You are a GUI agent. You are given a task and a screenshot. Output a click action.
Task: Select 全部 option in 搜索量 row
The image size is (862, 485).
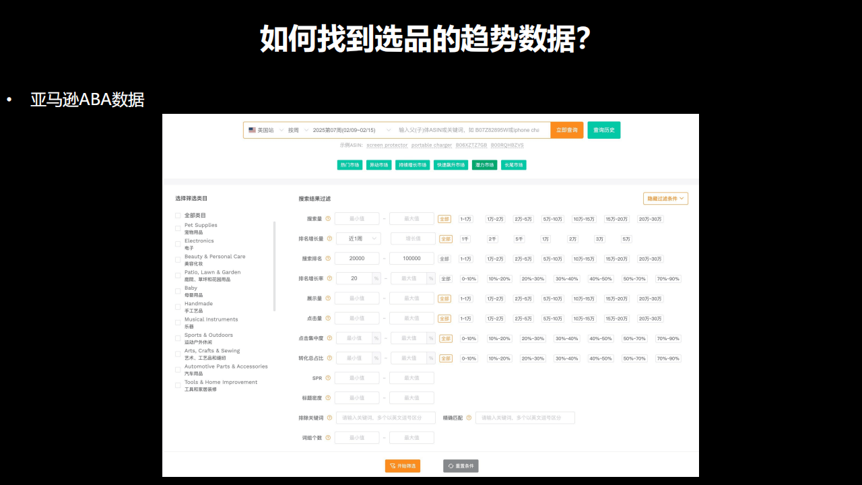point(444,219)
